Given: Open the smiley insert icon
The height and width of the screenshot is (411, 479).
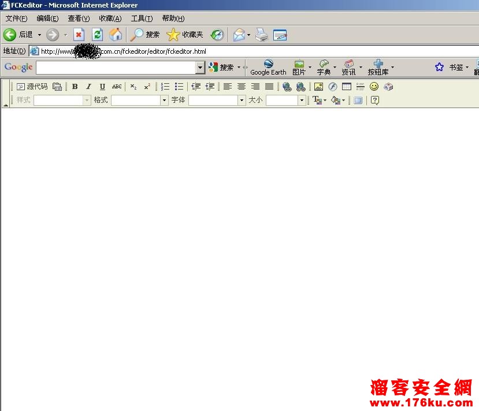Looking at the screenshot, I should coord(374,87).
